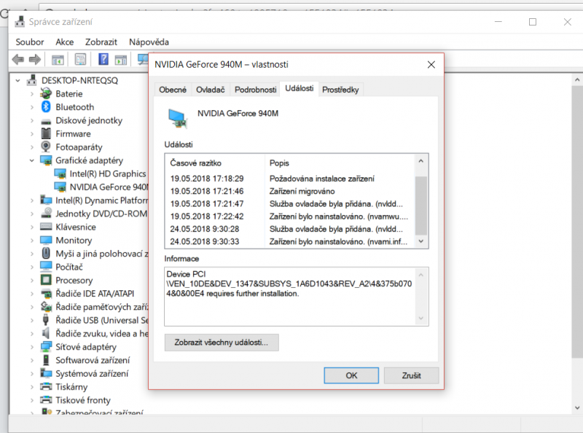This screenshot has height=433, width=583.
Task: Select the Počítač computer icon
Action: pyautogui.click(x=46, y=266)
